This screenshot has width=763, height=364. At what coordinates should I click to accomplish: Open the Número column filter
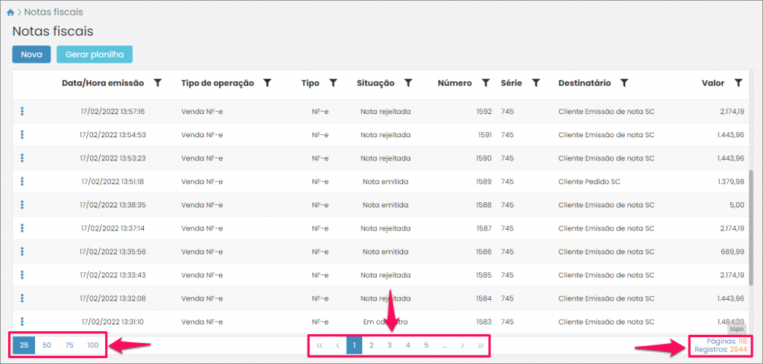[x=485, y=84]
